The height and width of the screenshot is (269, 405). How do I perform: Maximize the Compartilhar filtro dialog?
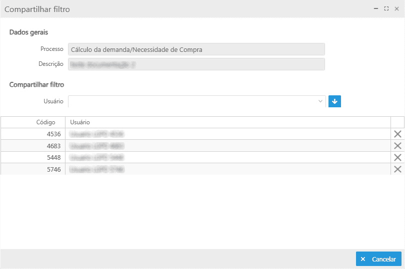pos(386,9)
